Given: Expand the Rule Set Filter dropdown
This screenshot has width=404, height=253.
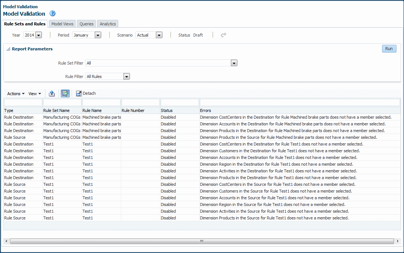Looking at the screenshot, I should pos(234,63).
